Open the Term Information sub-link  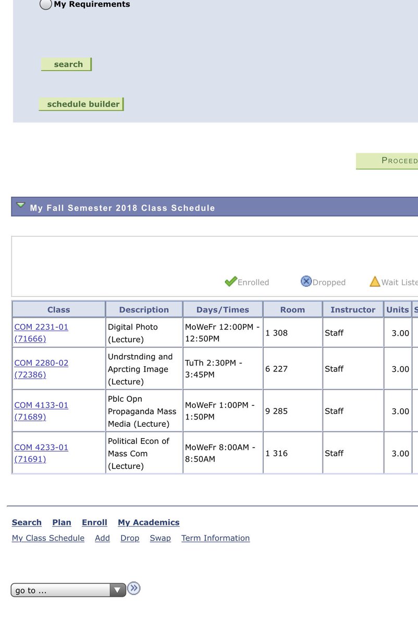[x=215, y=538]
